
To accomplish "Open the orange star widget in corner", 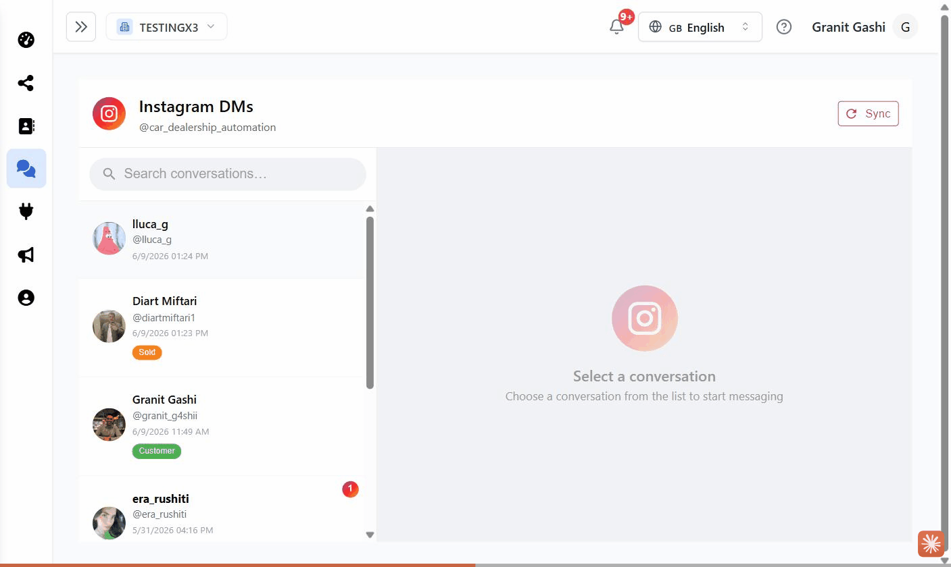I will 931,543.
